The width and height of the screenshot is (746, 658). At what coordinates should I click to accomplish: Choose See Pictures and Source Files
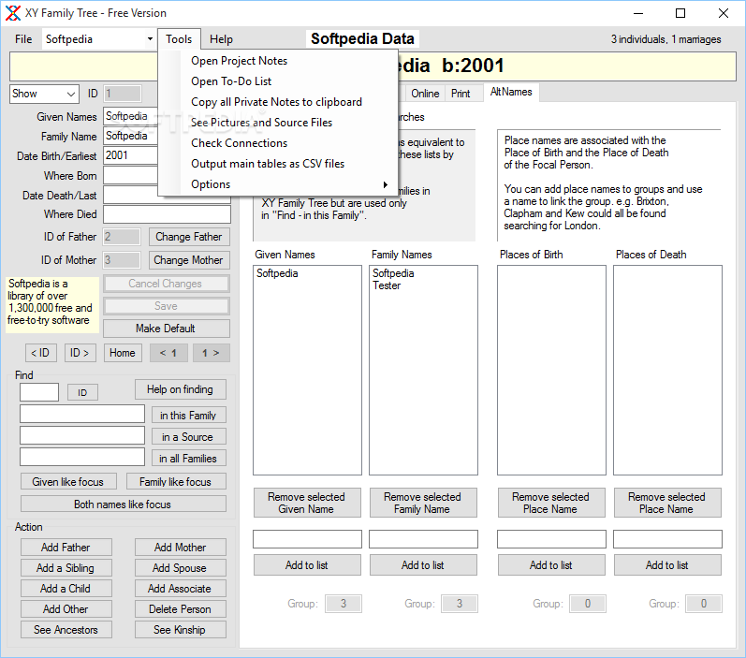point(262,123)
